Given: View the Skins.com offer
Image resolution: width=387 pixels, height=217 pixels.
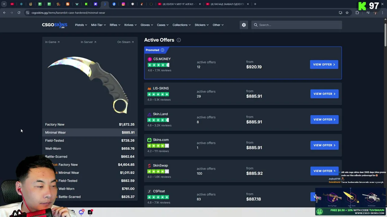Looking at the screenshot, I should pyautogui.click(x=324, y=145).
